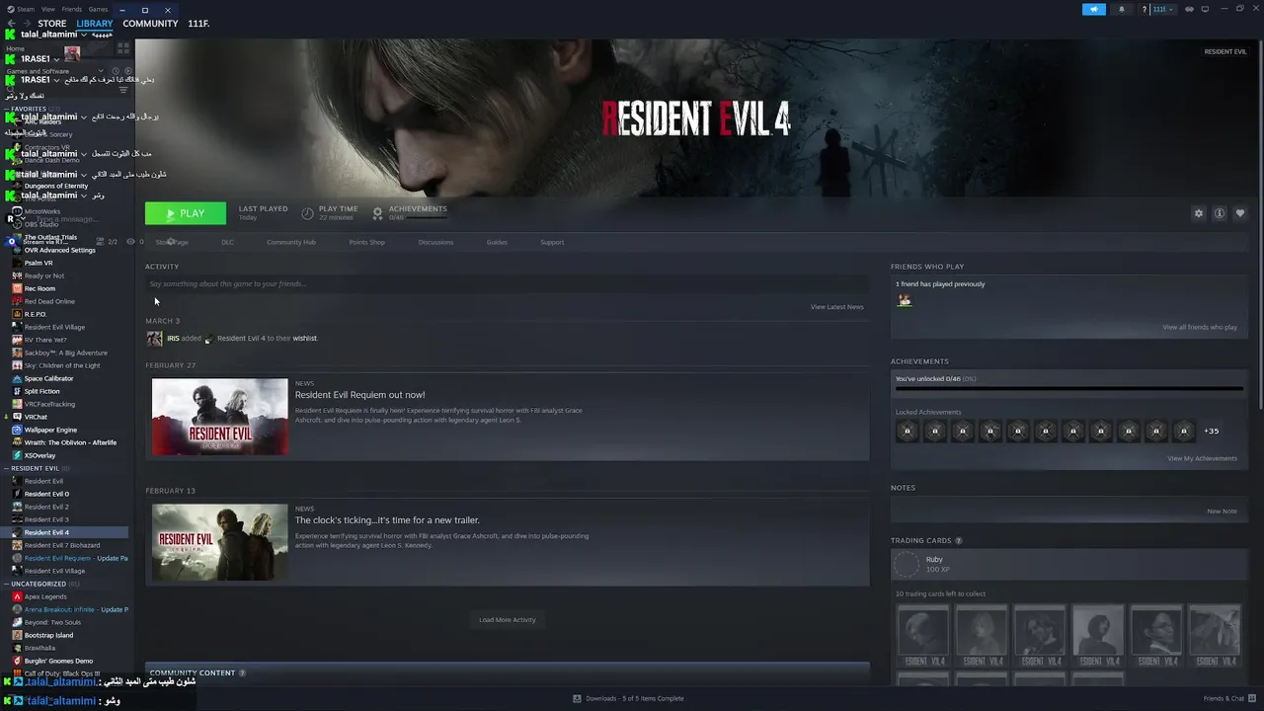The width and height of the screenshot is (1264, 711).
Task: Click the VRChat game icon
Action: 17,417
